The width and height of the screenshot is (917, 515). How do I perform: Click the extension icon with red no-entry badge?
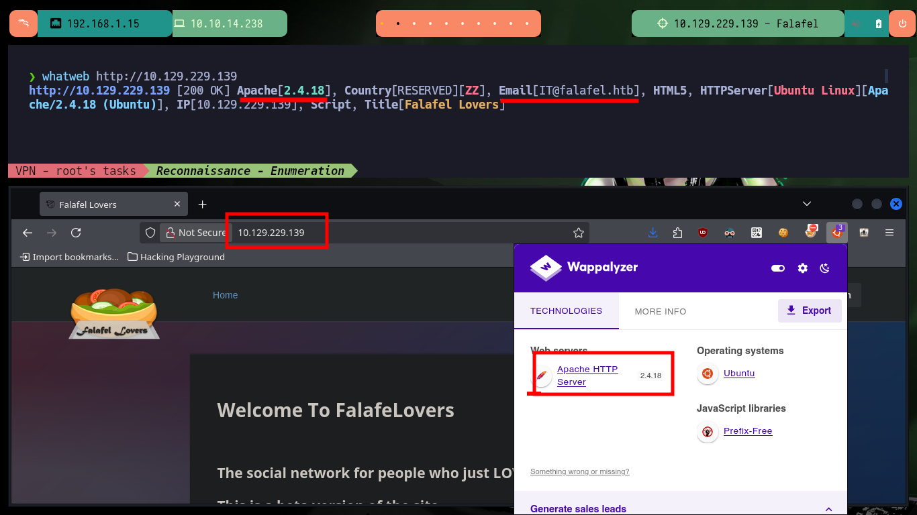click(x=811, y=232)
